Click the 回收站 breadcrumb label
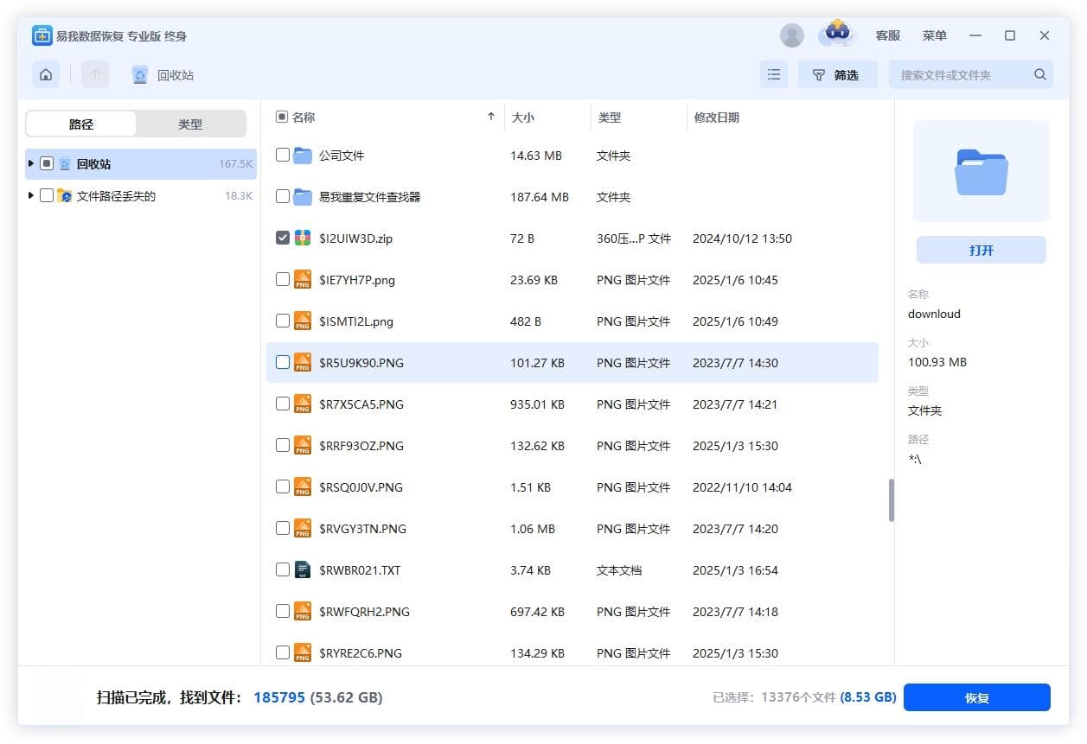 [x=176, y=75]
